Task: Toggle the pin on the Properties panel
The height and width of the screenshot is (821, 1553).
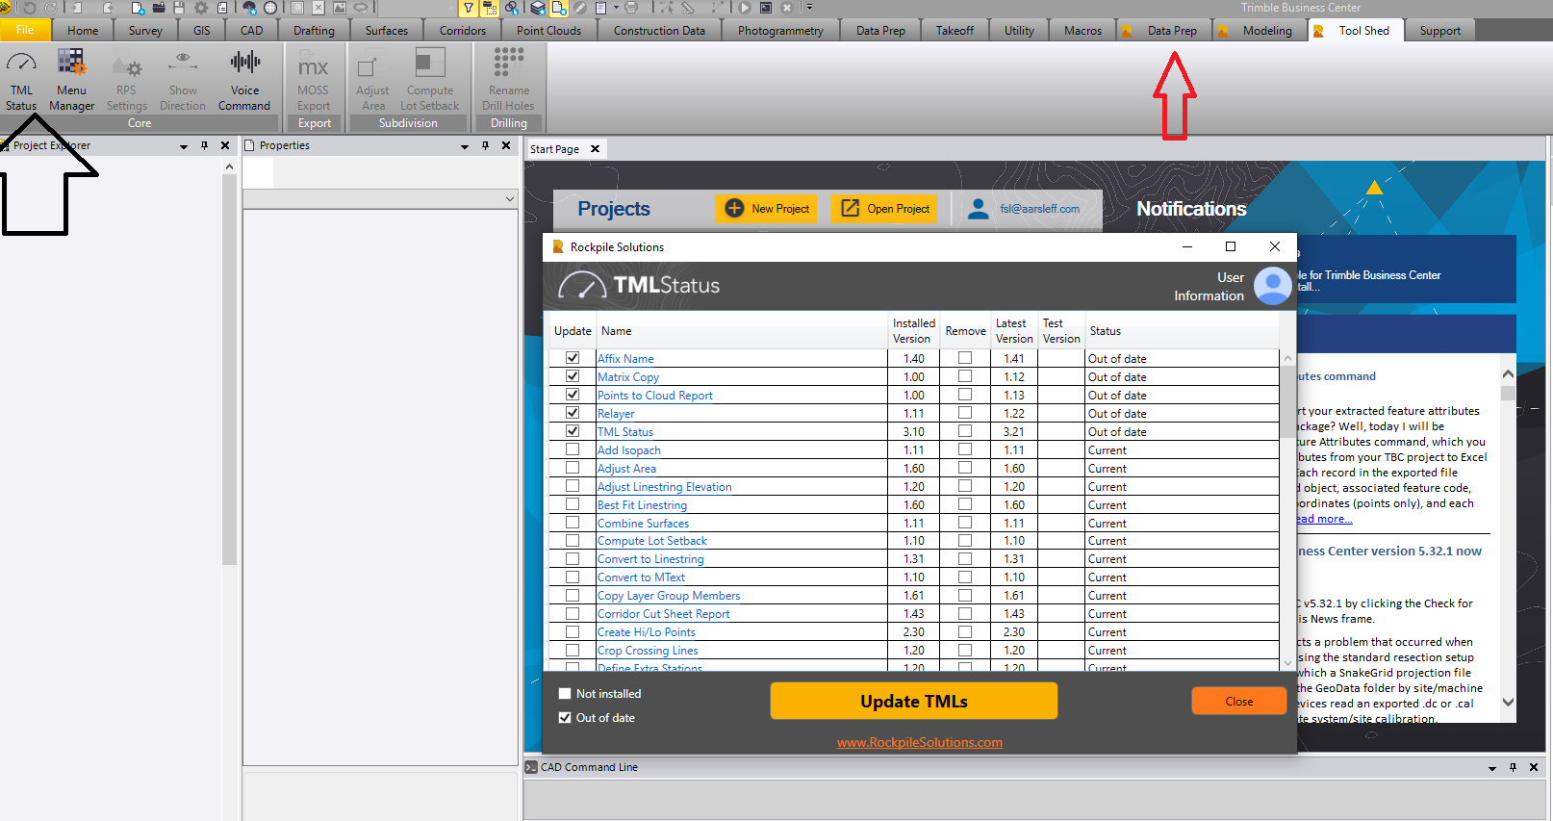Action: pyautogui.click(x=485, y=145)
